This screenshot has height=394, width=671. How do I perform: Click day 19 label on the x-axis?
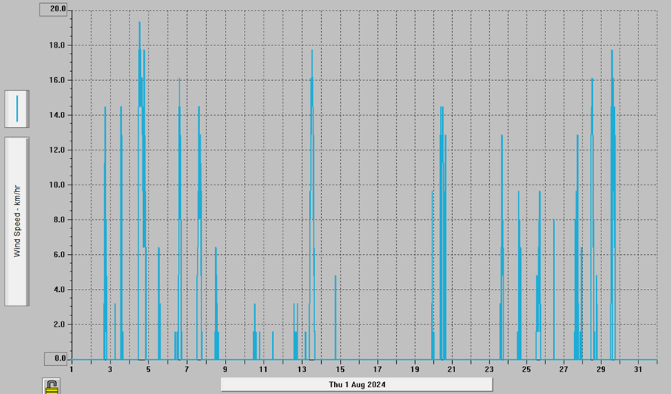pos(414,370)
